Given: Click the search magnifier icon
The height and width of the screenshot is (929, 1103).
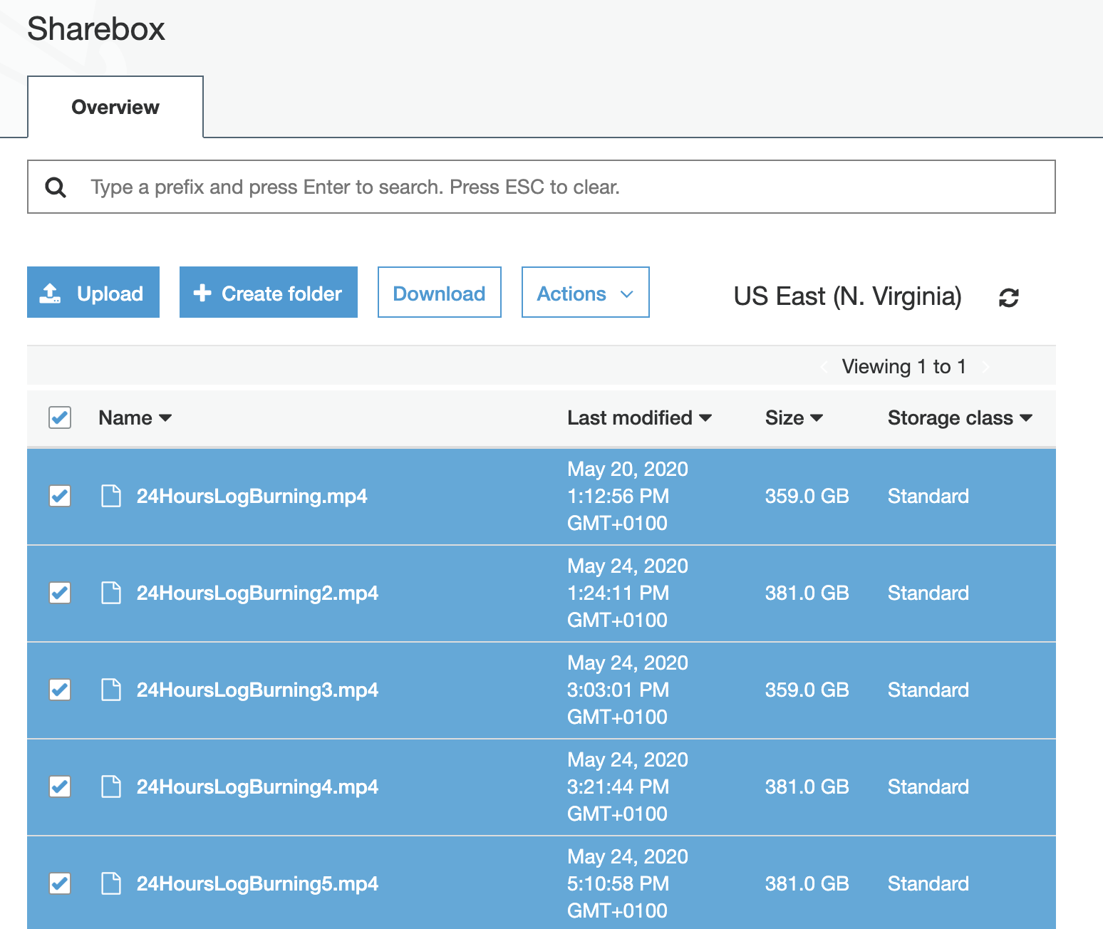Looking at the screenshot, I should [x=56, y=187].
